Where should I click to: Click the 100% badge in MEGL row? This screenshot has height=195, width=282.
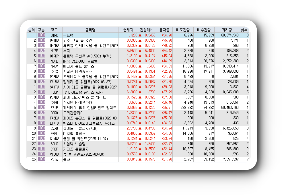42,61
